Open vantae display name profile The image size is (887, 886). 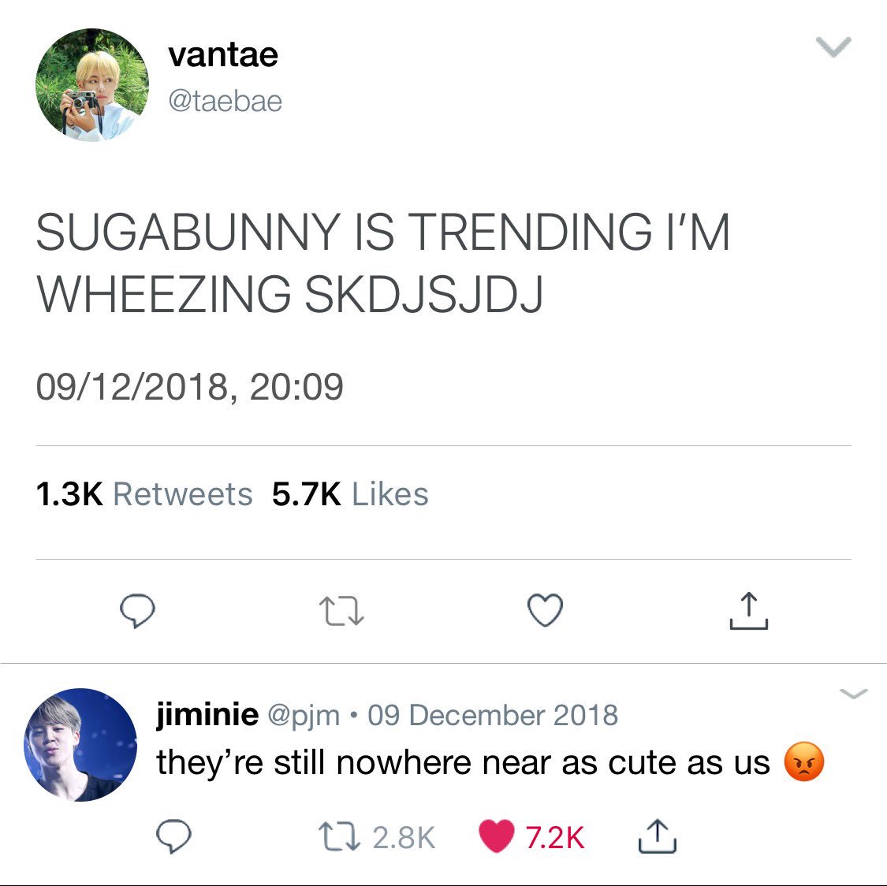[223, 55]
